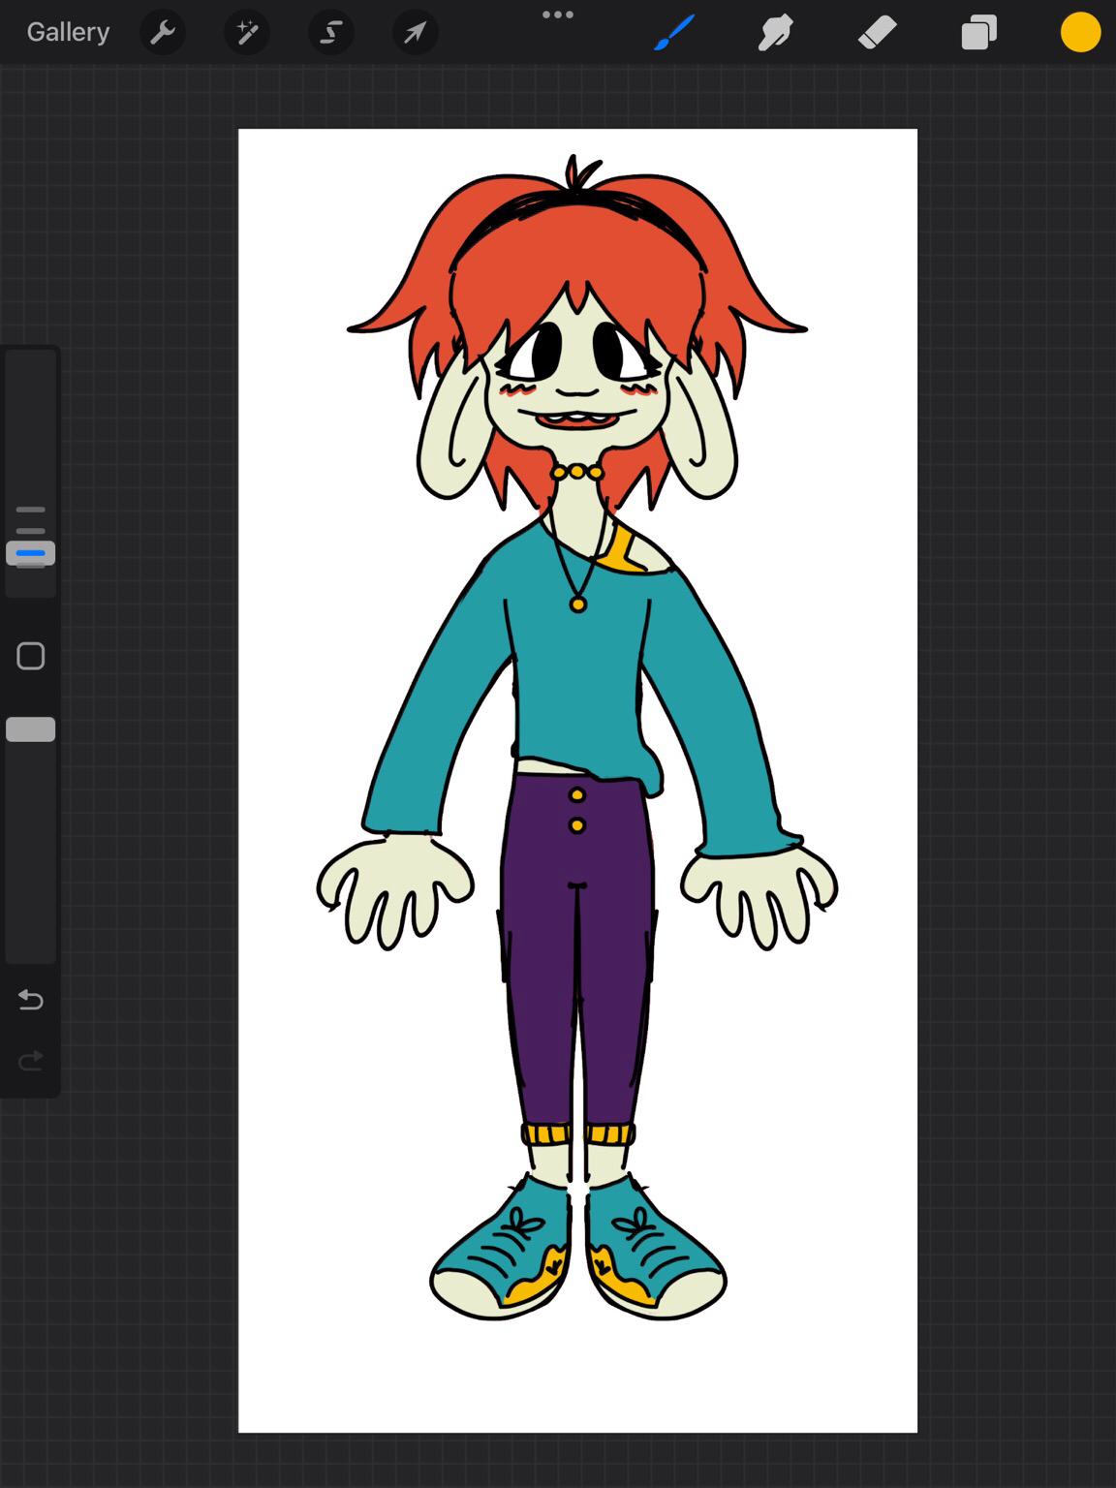Open the yellow active color picker
The image size is (1116, 1488).
click(1080, 32)
